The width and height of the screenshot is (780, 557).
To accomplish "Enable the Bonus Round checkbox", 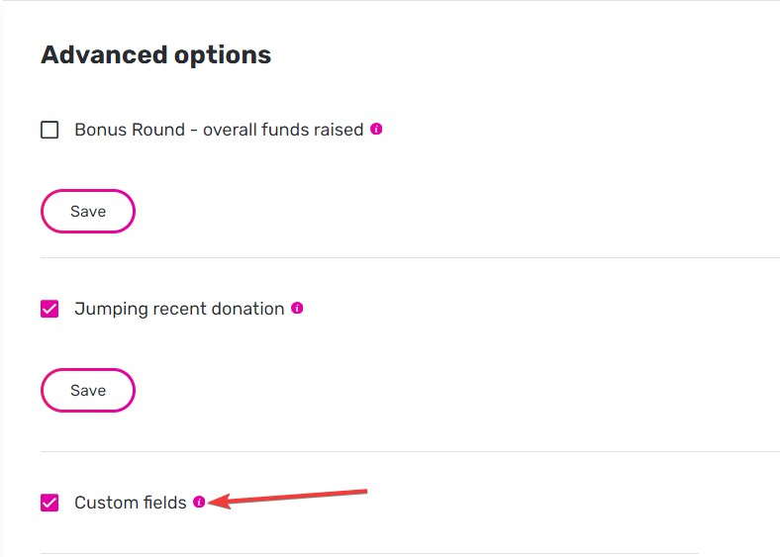I will [x=49, y=130].
